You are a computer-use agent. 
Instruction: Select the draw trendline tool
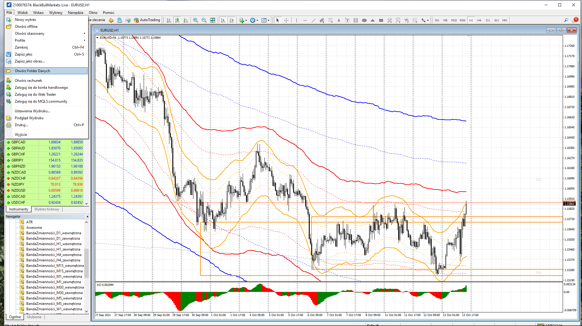tap(313, 21)
